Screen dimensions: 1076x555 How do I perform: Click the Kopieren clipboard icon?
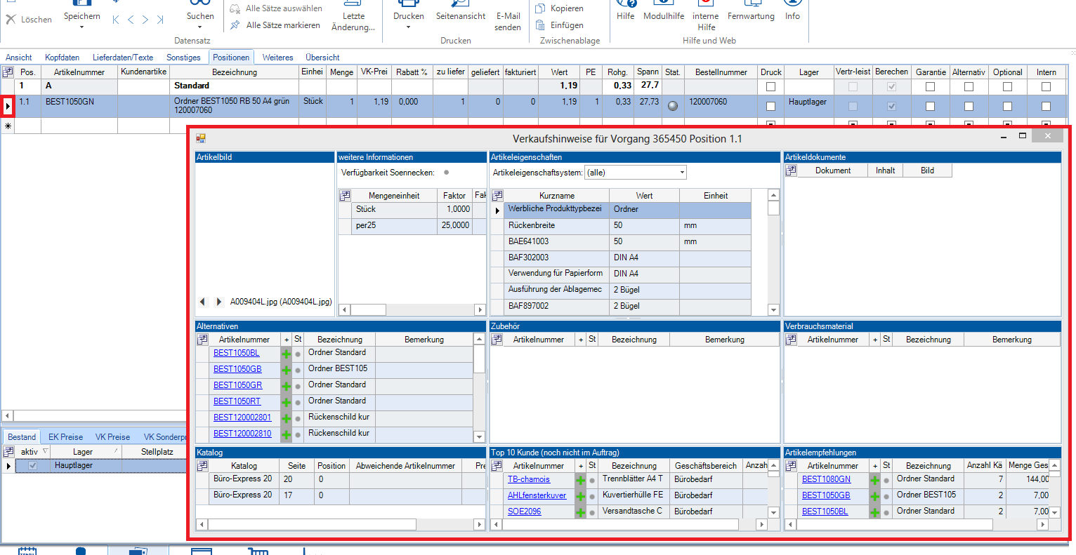click(x=540, y=8)
